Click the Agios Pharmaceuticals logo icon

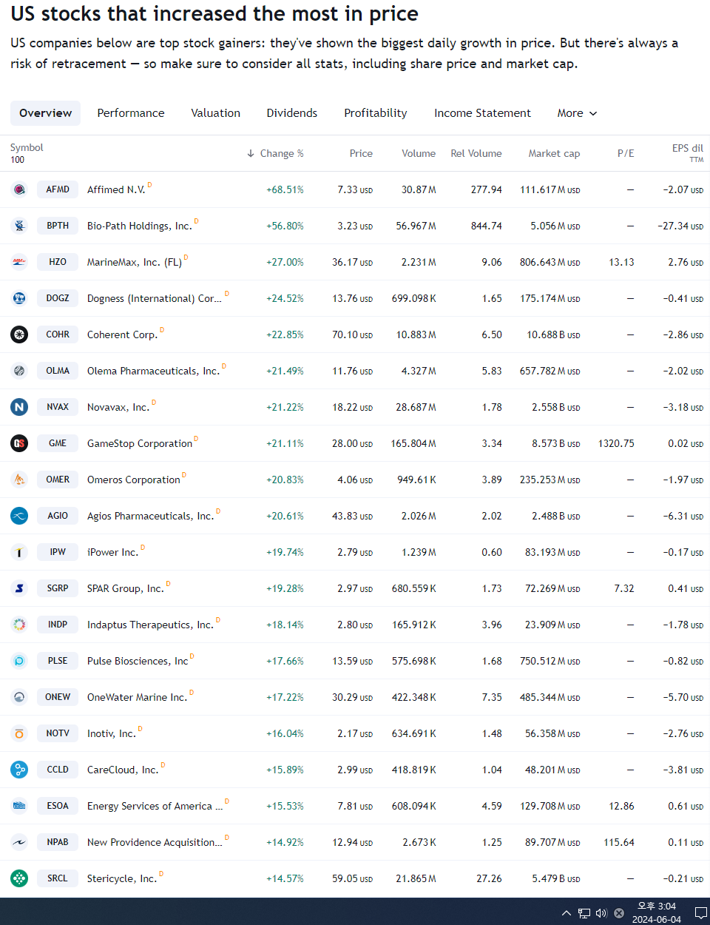(x=19, y=516)
